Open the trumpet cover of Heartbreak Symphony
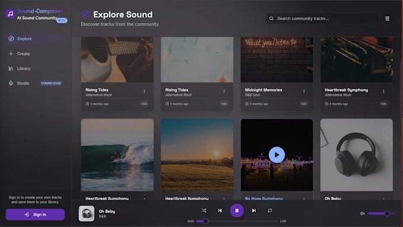This screenshot has width=403, height=227. click(357, 60)
